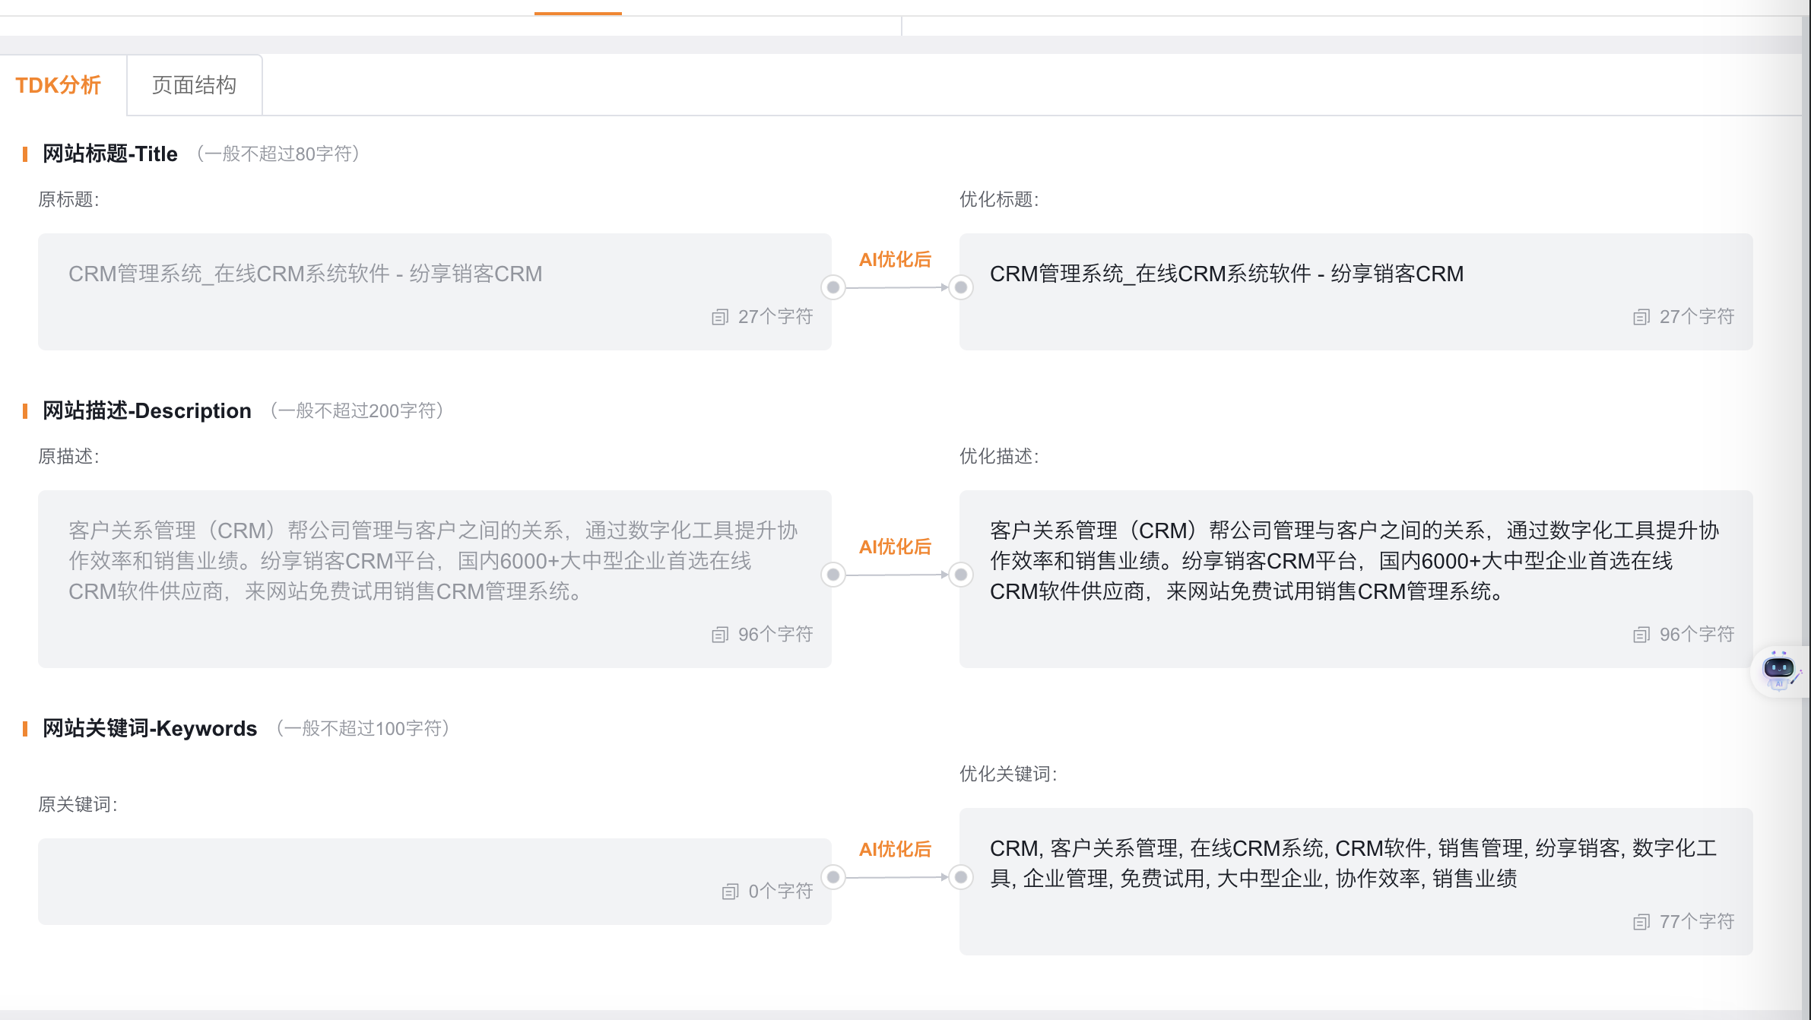
Task: Copy original title via 27个字符 icon
Action: 720,317
